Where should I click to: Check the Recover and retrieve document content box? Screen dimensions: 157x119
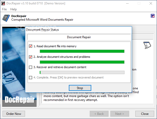[x=30, y=67]
